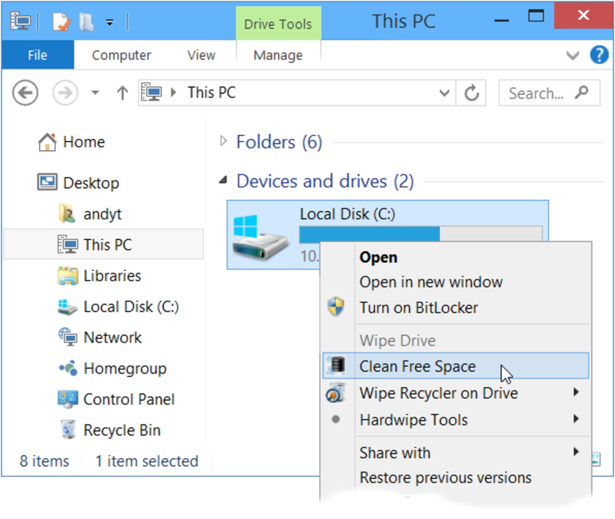Viewport: 615px width, 519px height.
Task: Click the Devices and drives (2) heading
Action: 325,181
